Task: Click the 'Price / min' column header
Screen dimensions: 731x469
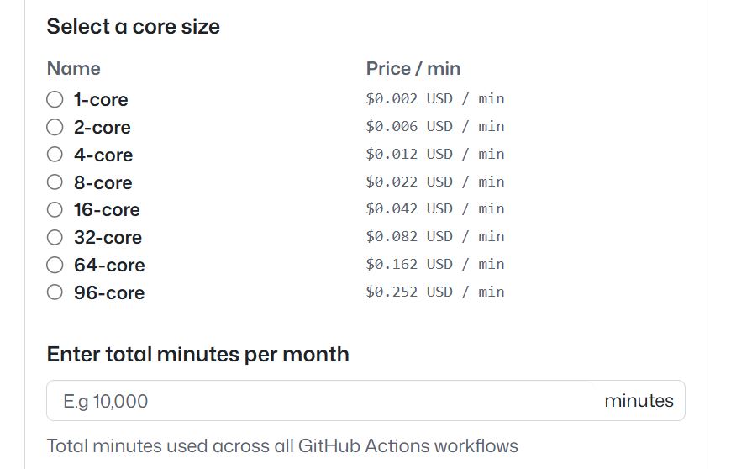Action: [413, 69]
